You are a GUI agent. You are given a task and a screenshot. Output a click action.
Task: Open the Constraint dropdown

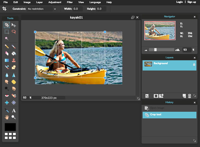click(42, 9)
